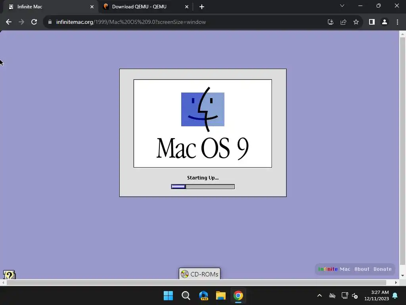Click the horizontal scrollbar right arrow
This screenshot has width=406, height=305.
(x=396, y=282)
